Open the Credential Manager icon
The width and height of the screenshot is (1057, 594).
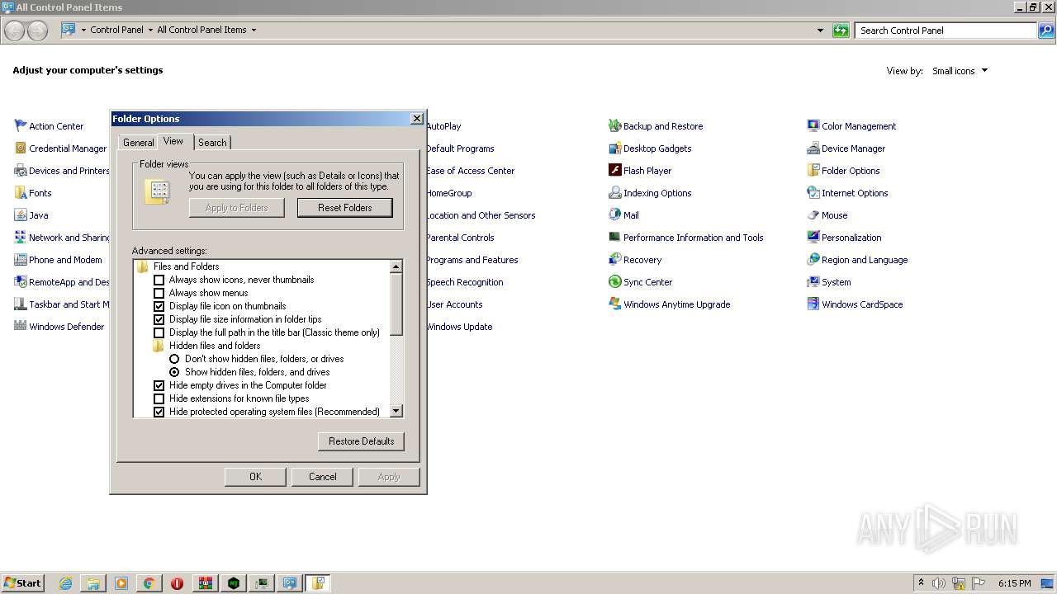click(21, 148)
